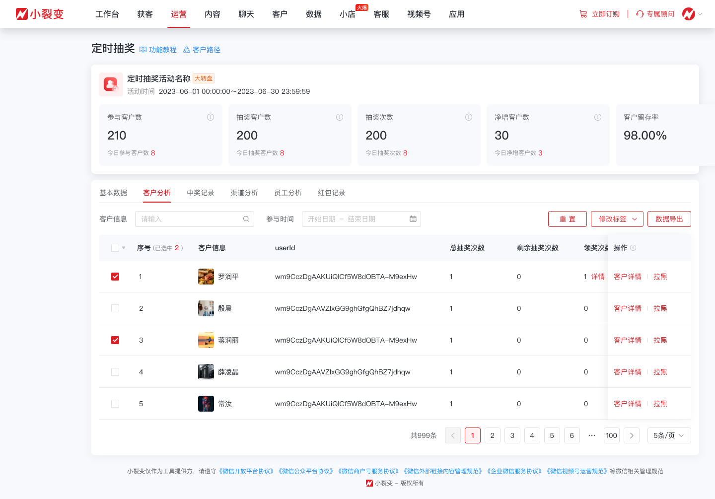Show info tooltip for 参与客户数
The image size is (715, 499).
(x=211, y=117)
